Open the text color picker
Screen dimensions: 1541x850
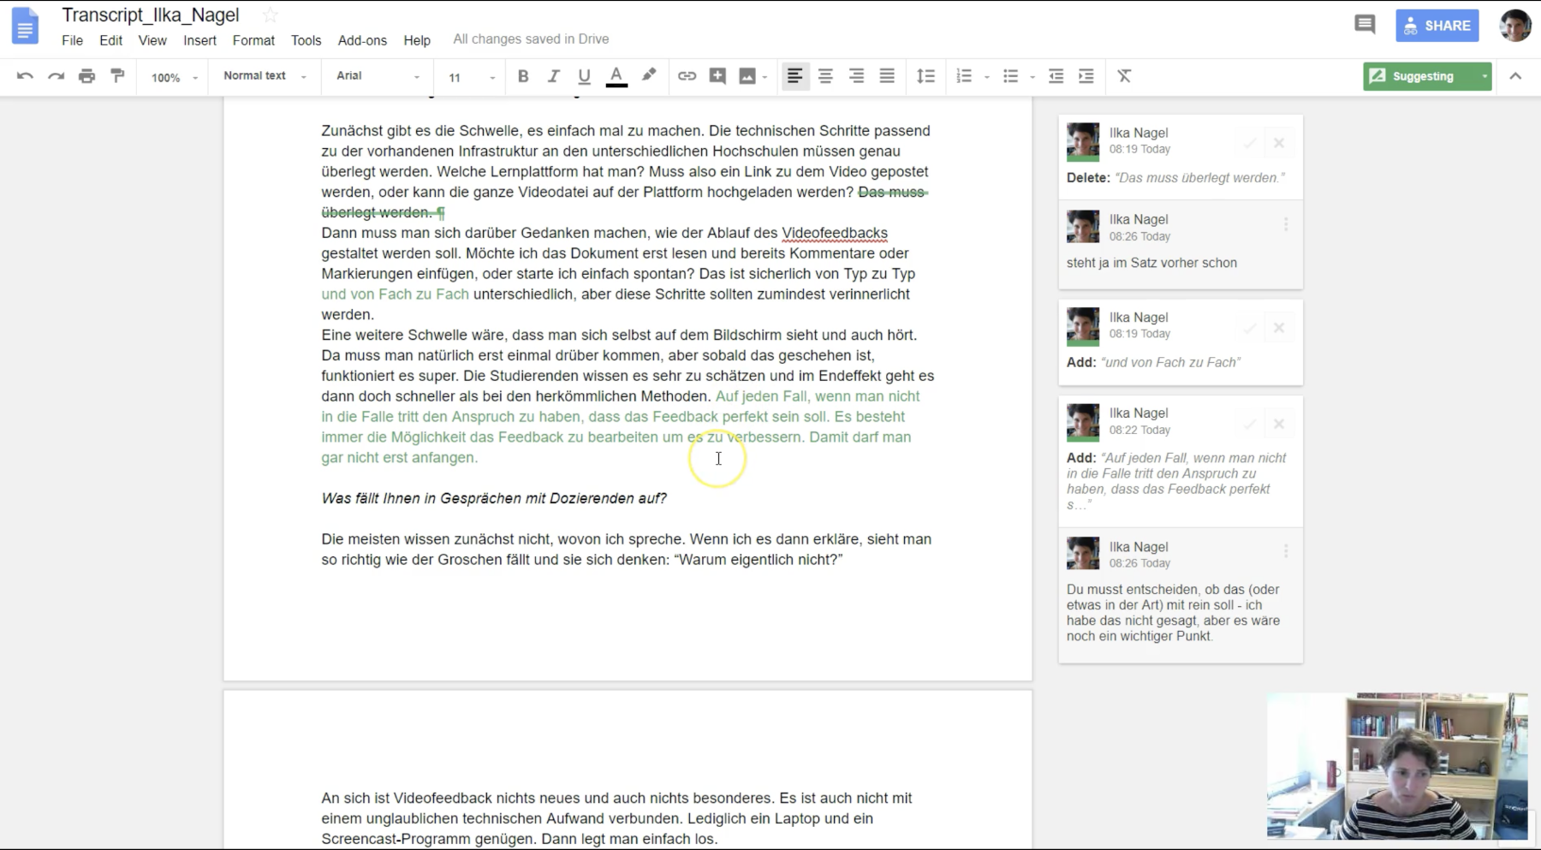click(616, 76)
